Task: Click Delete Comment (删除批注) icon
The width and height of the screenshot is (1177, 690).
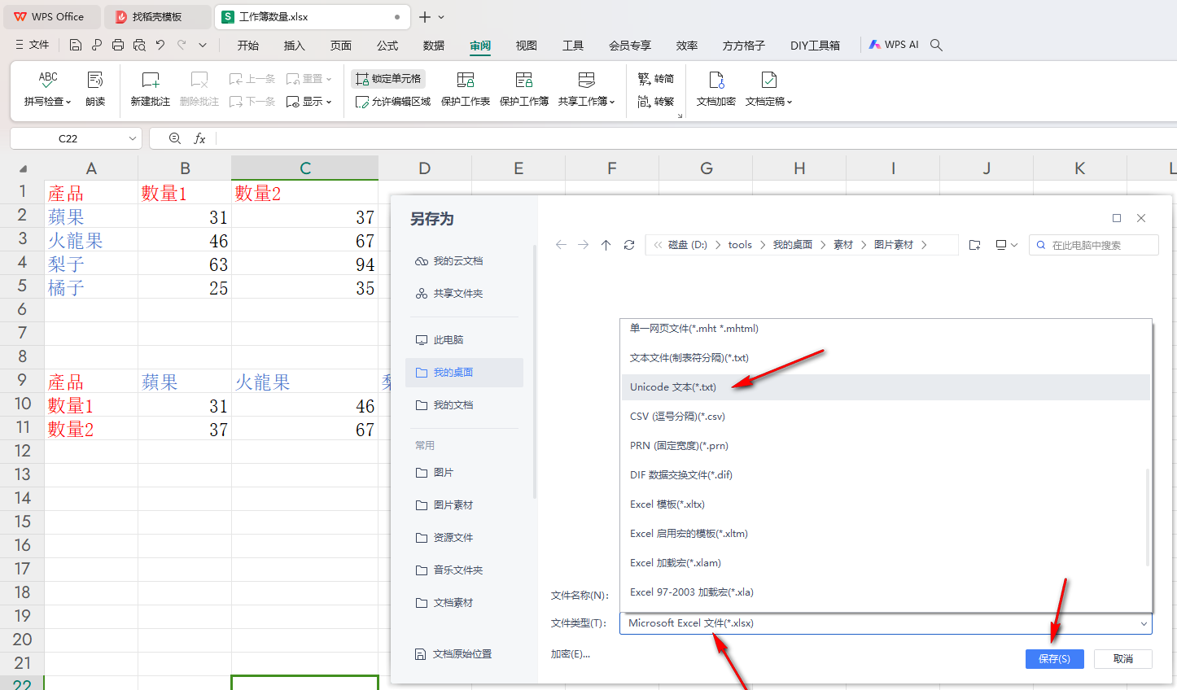Action: (x=199, y=89)
